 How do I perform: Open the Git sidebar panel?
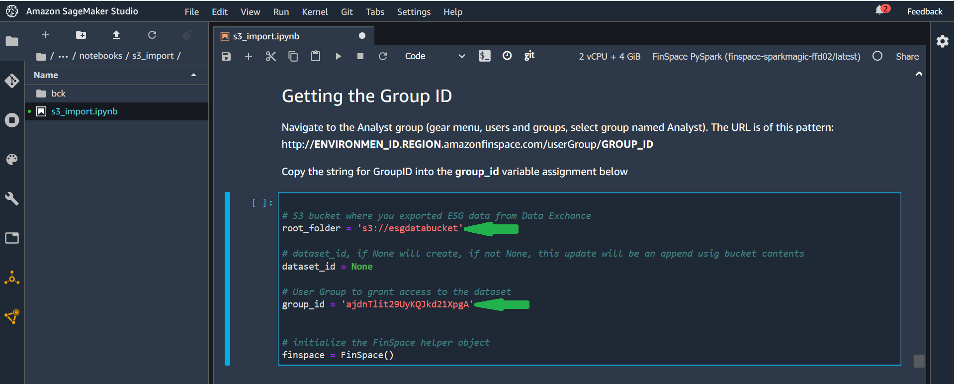click(12, 81)
